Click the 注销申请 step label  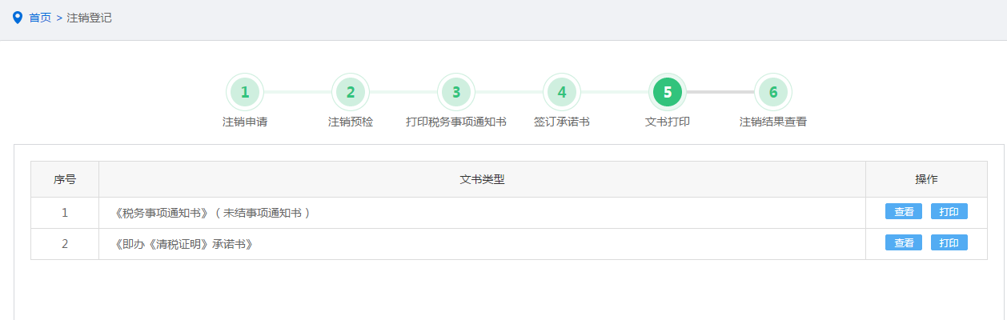pos(245,122)
